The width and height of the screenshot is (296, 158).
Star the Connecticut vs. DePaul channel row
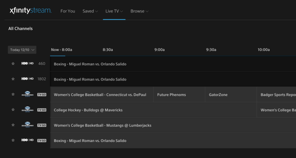tap(13, 94)
